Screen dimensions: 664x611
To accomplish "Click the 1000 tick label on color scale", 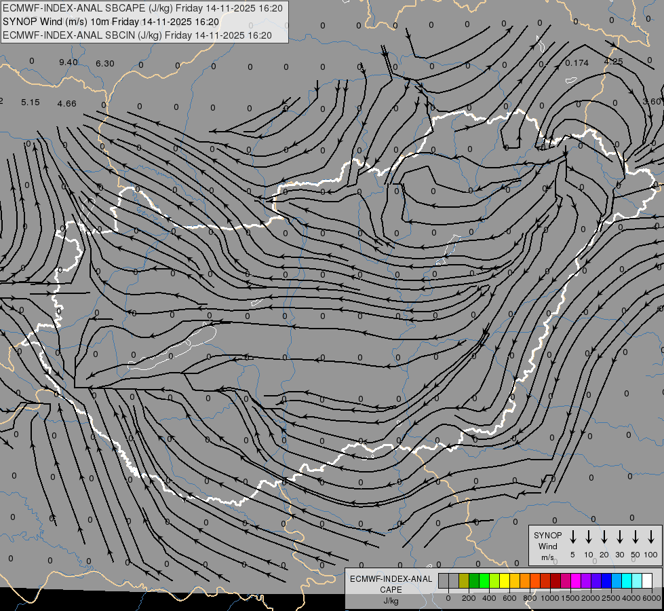I will [x=550, y=598].
